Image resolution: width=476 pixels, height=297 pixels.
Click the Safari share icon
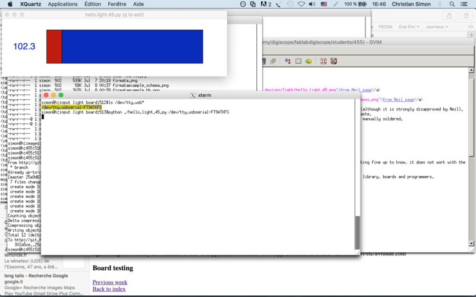pos(449,15)
